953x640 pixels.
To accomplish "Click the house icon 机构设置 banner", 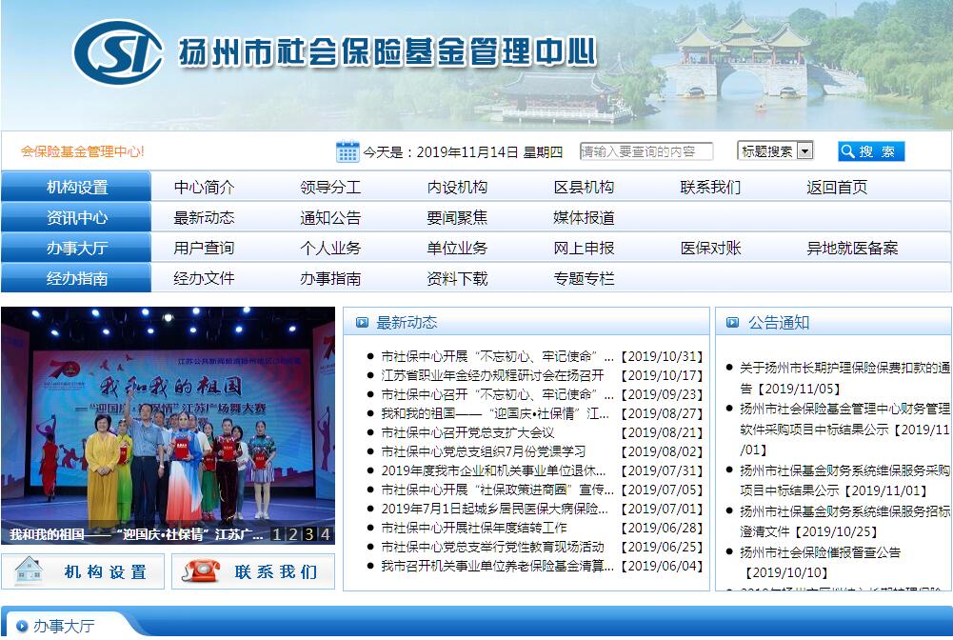I will pyautogui.click(x=83, y=571).
